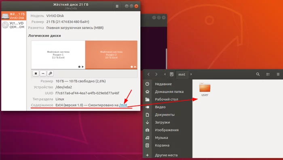The height and width of the screenshot is (160, 283).
Task: Go forward in the Files window
Action: (156, 74)
